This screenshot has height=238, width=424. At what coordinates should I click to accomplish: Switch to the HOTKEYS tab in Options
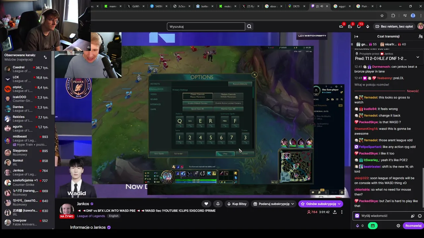pyautogui.click(x=155, y=84)
